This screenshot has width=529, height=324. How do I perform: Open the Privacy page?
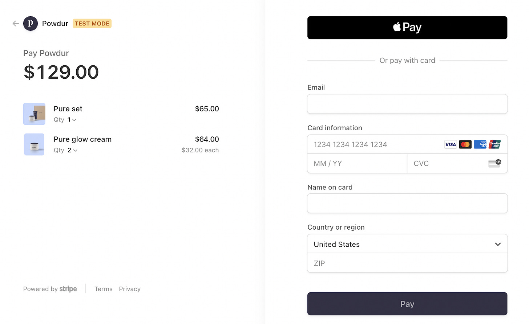[130, 289]
